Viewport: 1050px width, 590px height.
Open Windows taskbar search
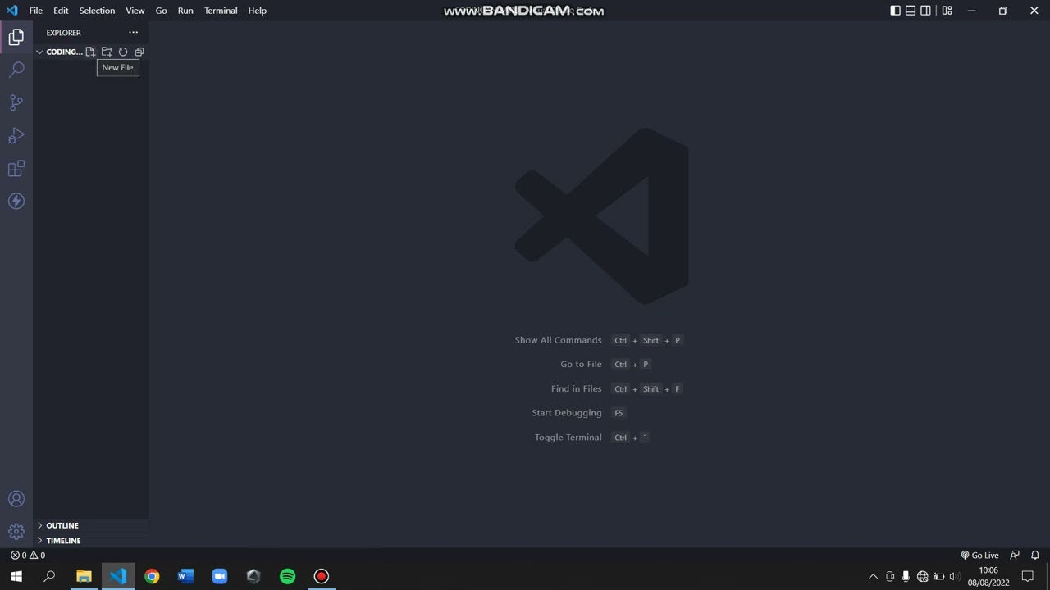(x=49, y=576)
